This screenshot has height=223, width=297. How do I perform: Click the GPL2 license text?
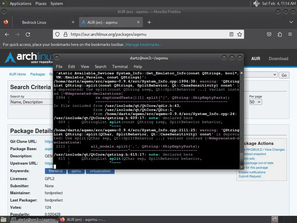pos(50,179)
